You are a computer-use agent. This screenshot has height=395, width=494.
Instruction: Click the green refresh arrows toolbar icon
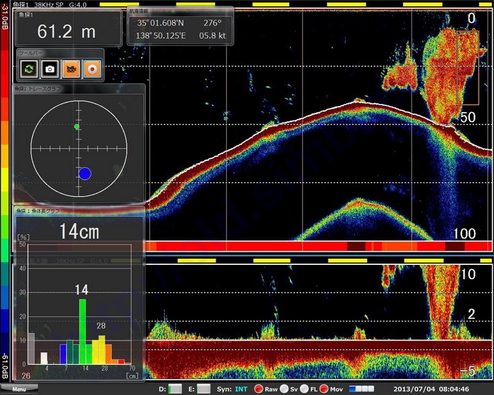[28, 68]
